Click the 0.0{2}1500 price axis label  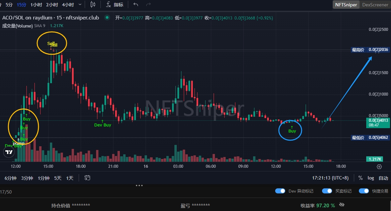click(378, 72)
